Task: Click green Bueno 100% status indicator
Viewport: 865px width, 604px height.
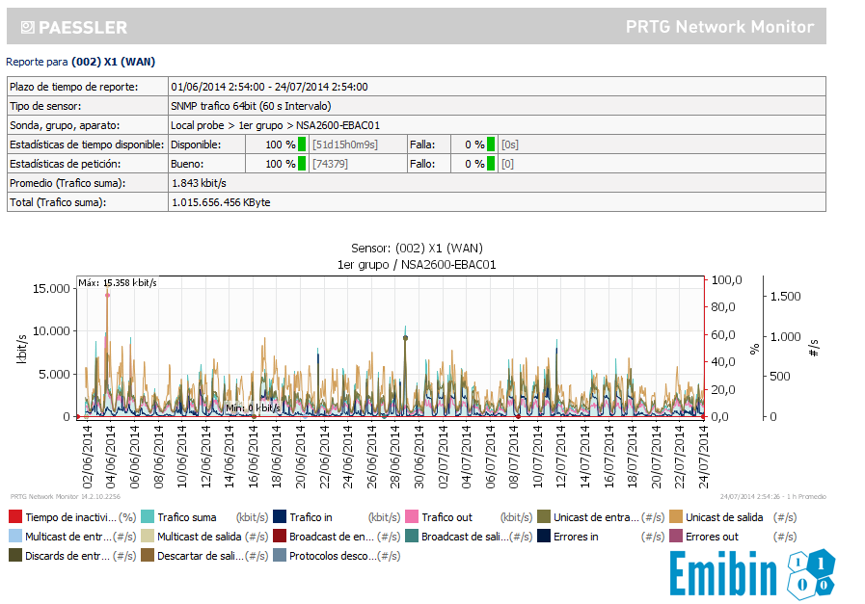Action: pyautogui.click(x=302, y=164)
